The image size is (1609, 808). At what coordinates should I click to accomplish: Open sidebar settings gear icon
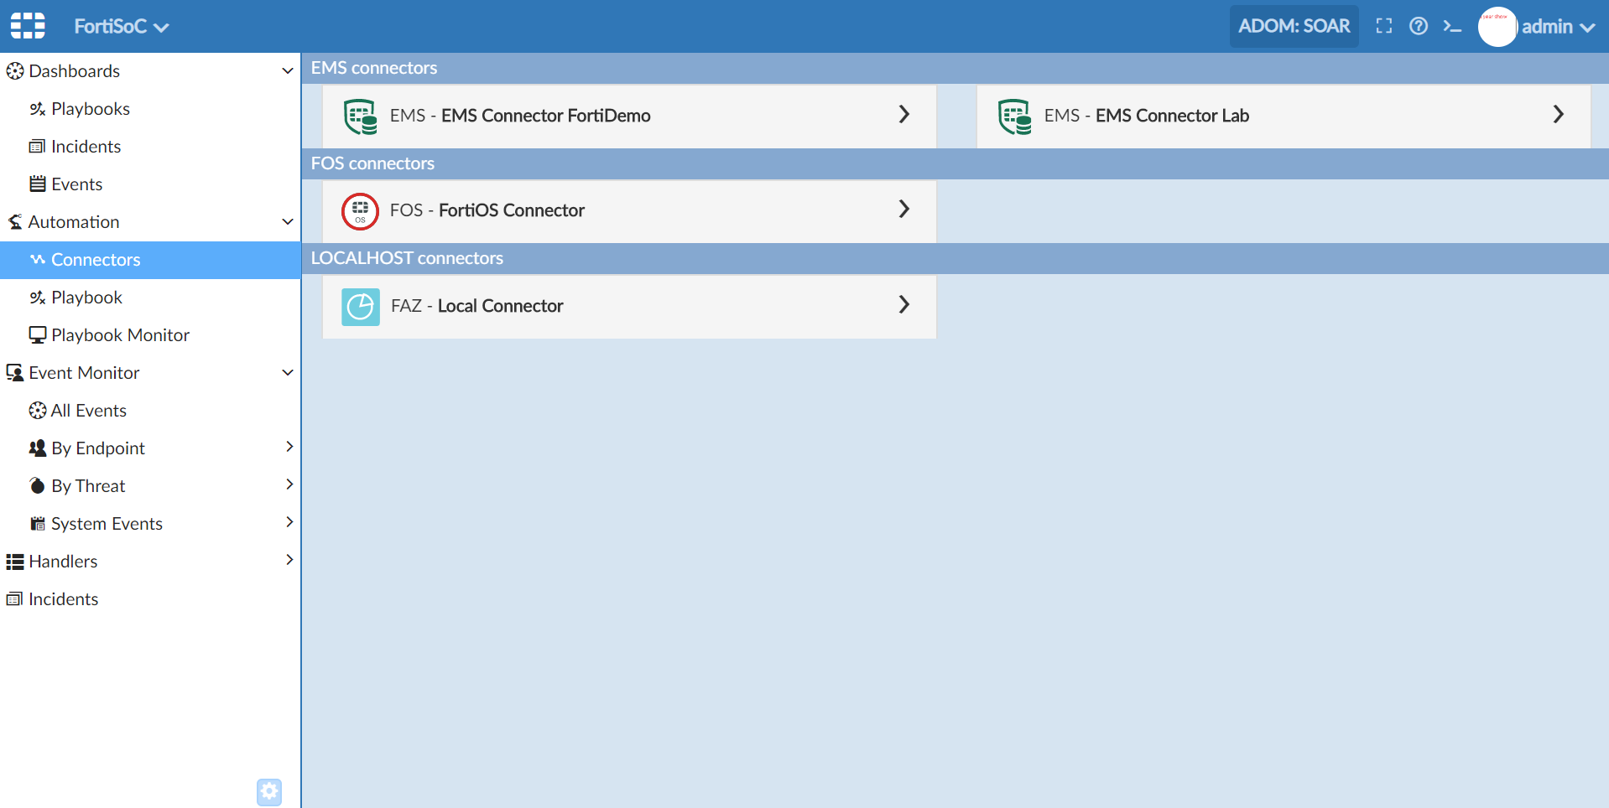click(269, 791)
